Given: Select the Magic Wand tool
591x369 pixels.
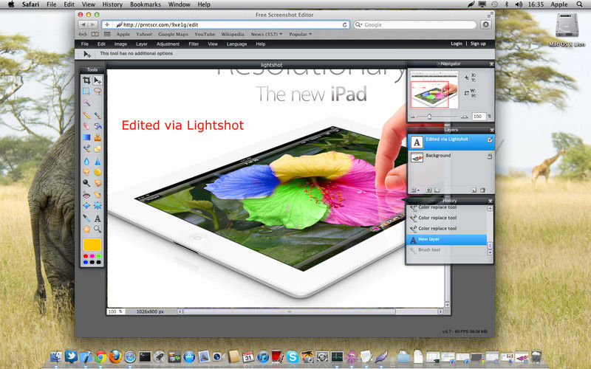Looking at the screenshot, I should click(x=86, y=103).
